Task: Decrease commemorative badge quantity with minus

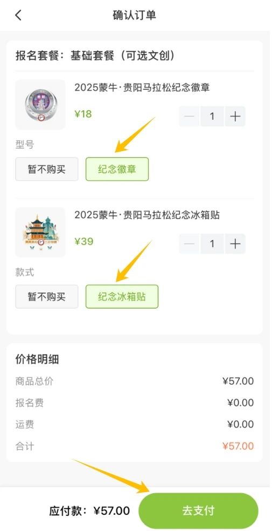Action: [190, 117]
